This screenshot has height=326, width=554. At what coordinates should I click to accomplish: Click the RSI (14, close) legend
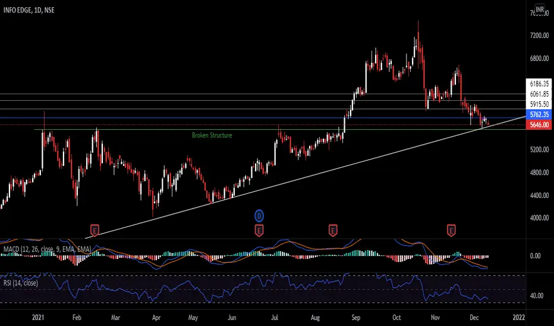coord(20,283)
